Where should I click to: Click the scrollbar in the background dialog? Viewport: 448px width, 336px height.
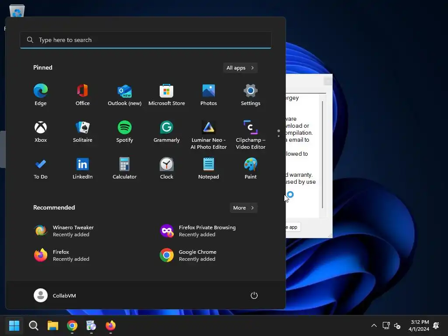pos(322,154)
